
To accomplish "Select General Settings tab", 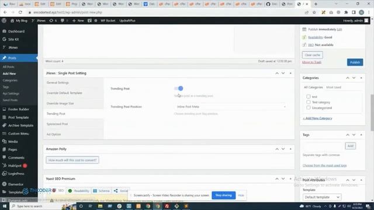I will coord(74,83).
